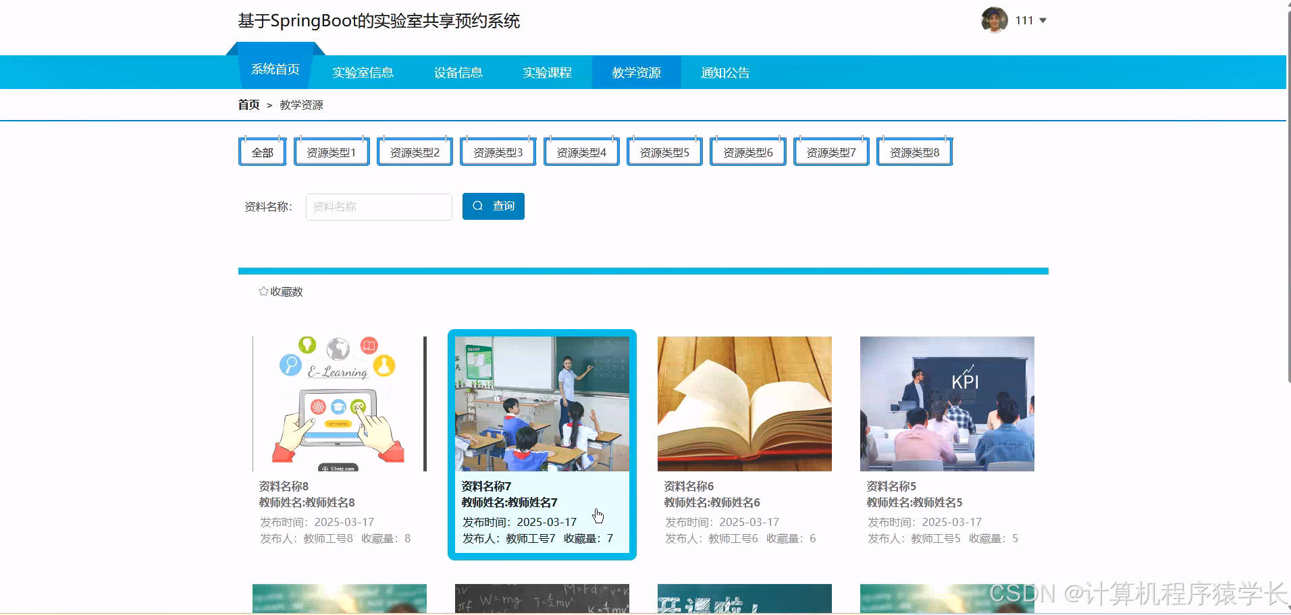Switch to the 通知公告 tab
This screenshot has width=1291, height=615.
click(724, 71)
